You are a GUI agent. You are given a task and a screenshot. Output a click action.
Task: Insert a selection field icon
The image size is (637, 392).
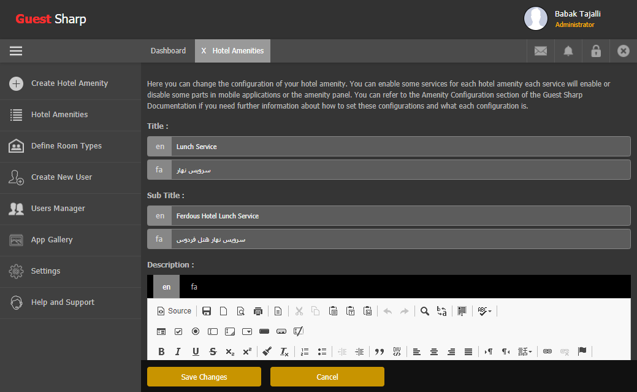click(247, 331)
